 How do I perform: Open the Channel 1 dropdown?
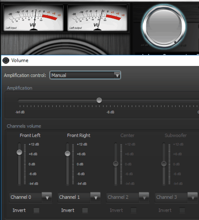click(79, 197)
